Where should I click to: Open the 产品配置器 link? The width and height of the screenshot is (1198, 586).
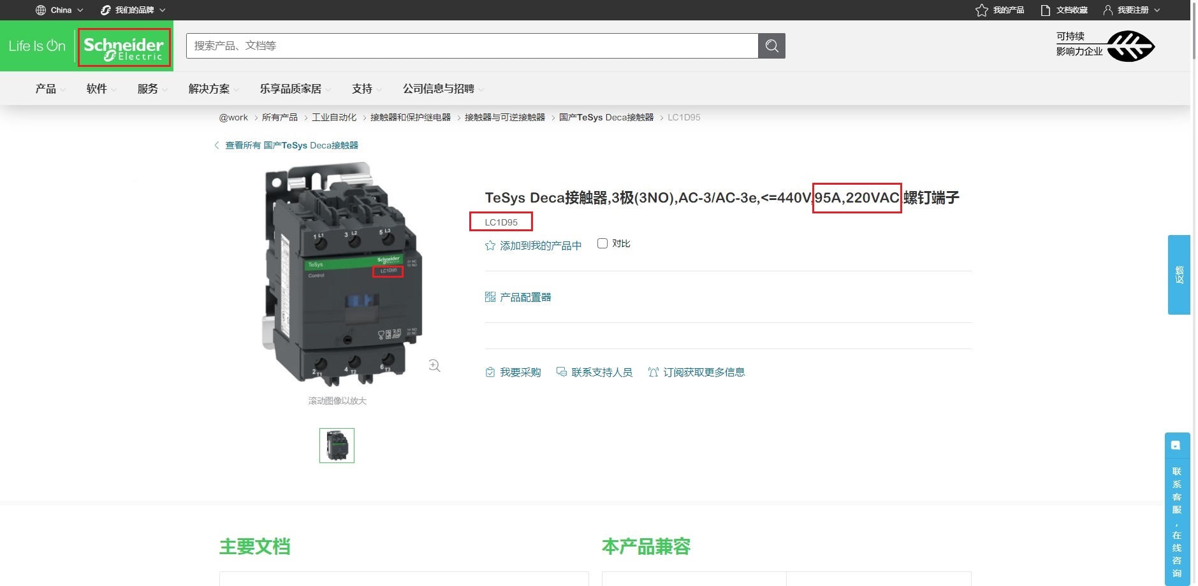click(525, 297)
